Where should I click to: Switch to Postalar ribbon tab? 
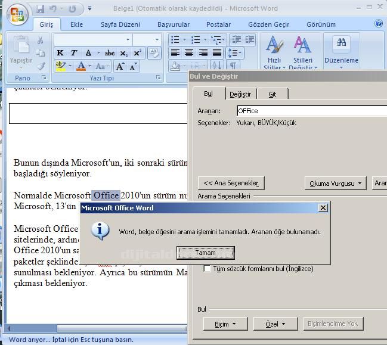[218, 24]
